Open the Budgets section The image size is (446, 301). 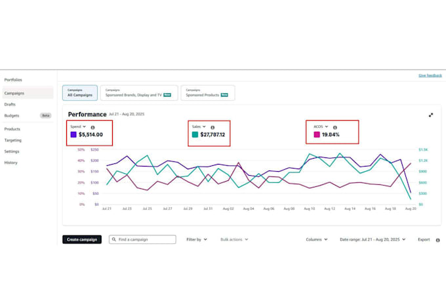coord(12,115)
